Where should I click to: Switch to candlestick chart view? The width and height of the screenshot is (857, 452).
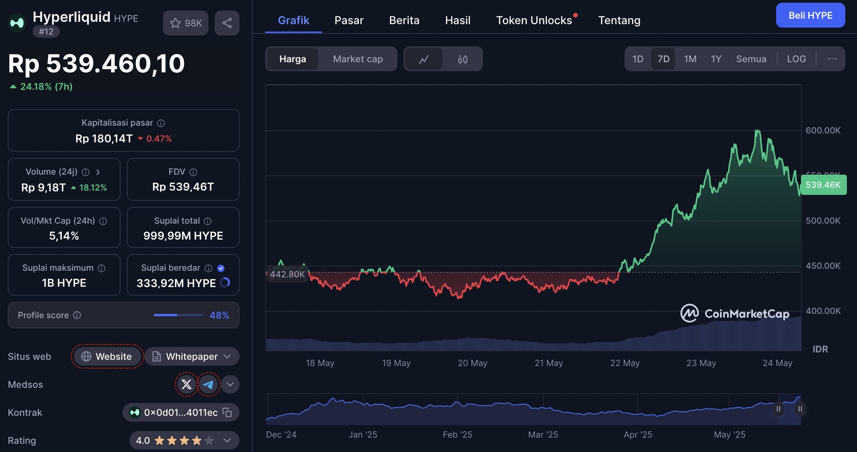coord(462,59)
